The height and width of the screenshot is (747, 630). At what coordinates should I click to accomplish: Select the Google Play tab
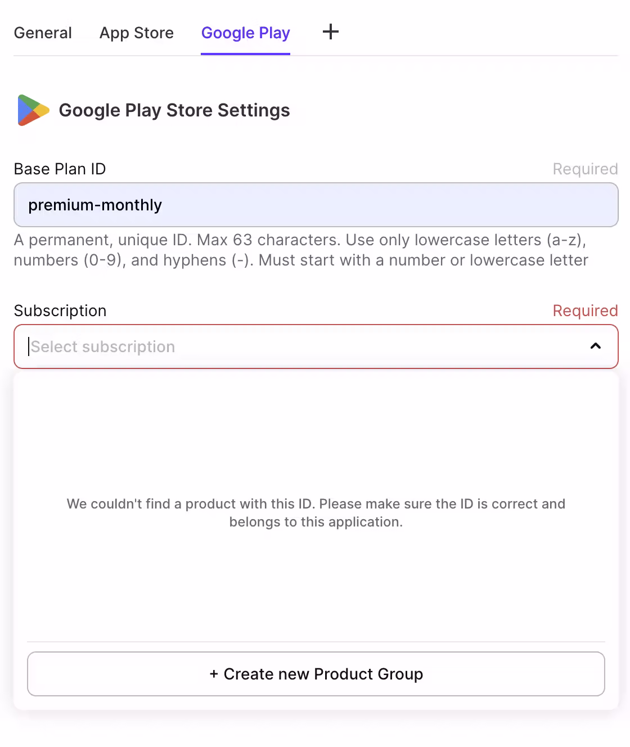pos(246,33)
